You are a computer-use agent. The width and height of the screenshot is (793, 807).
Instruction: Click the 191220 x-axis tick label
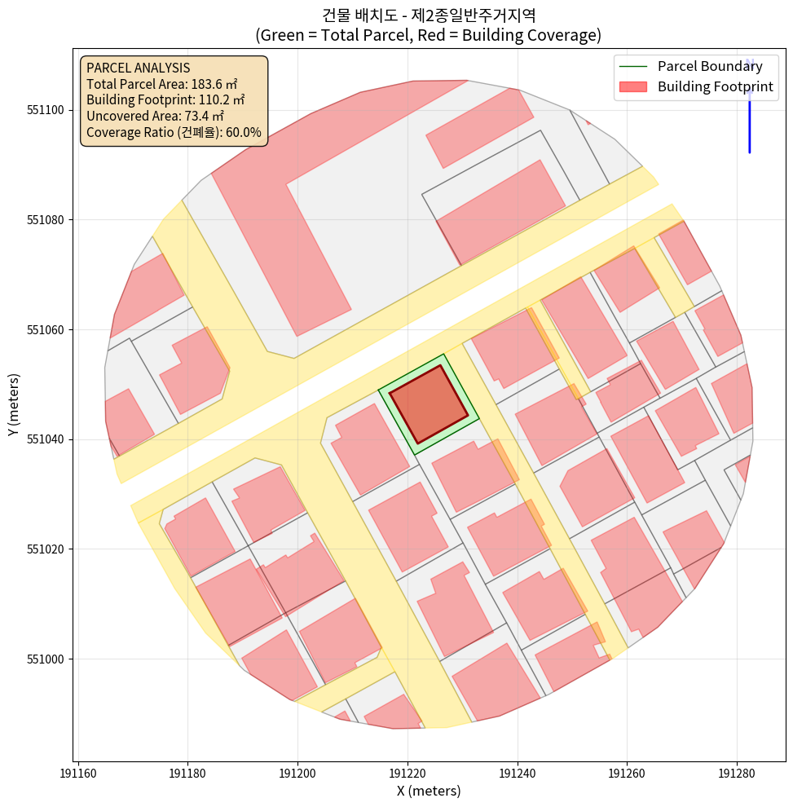pos(408,772)
